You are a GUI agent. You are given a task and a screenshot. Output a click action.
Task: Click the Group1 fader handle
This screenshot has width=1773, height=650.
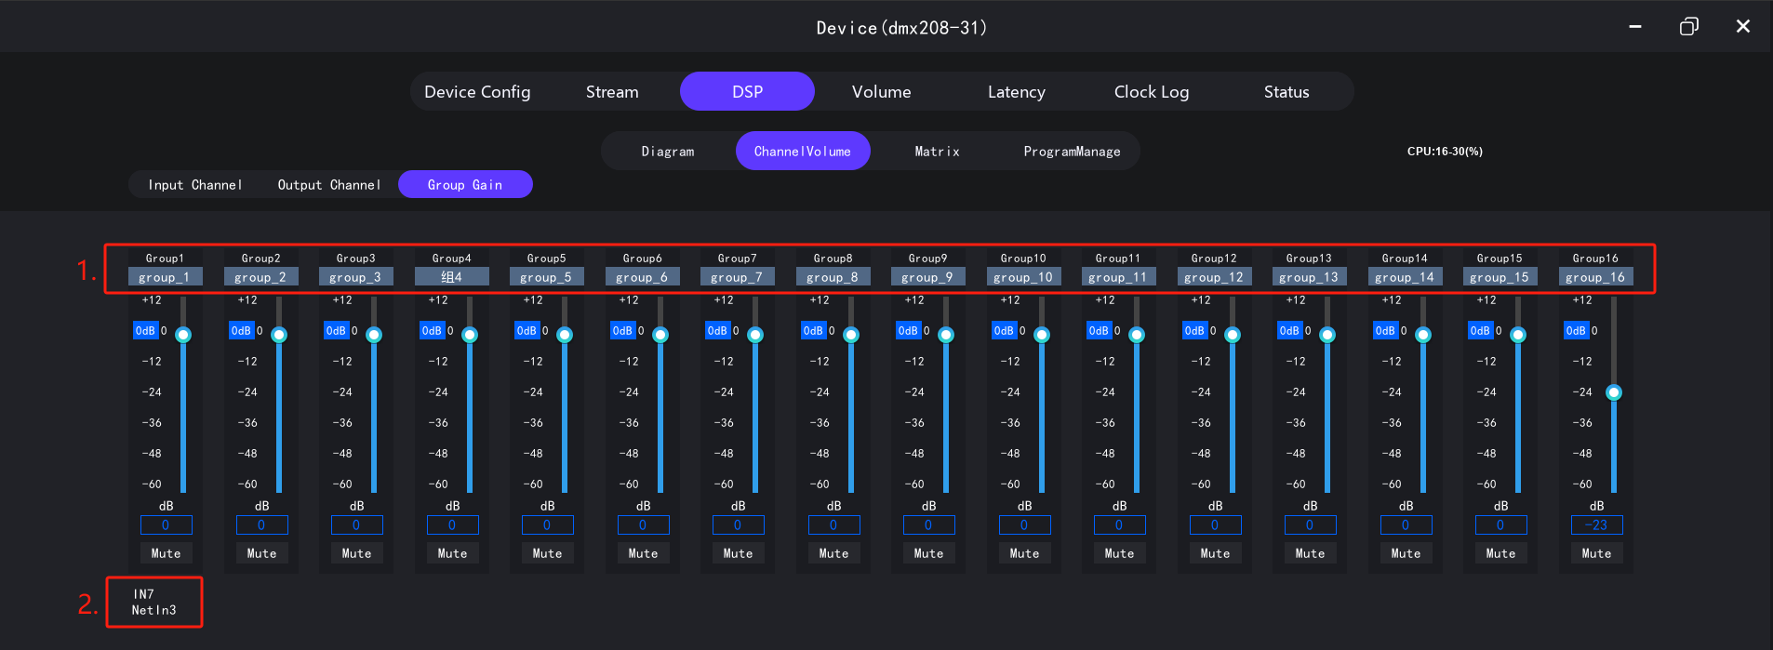(183, 335)
